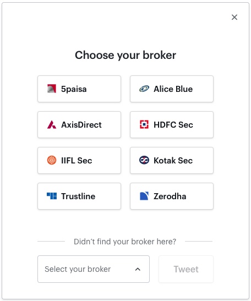Viewport: 251px width, 301px height.
Task: Choose Zerodha as your broker
Action: tap(172, 196)
